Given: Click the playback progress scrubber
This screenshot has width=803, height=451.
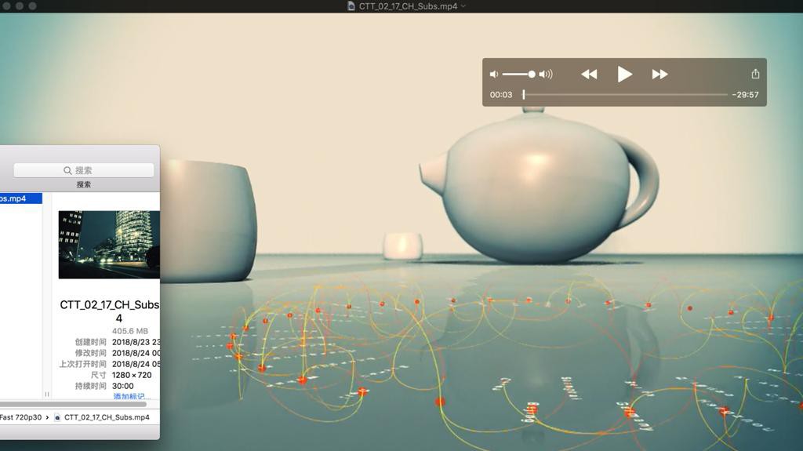Looking at the screenshot, I should point(523,94).
